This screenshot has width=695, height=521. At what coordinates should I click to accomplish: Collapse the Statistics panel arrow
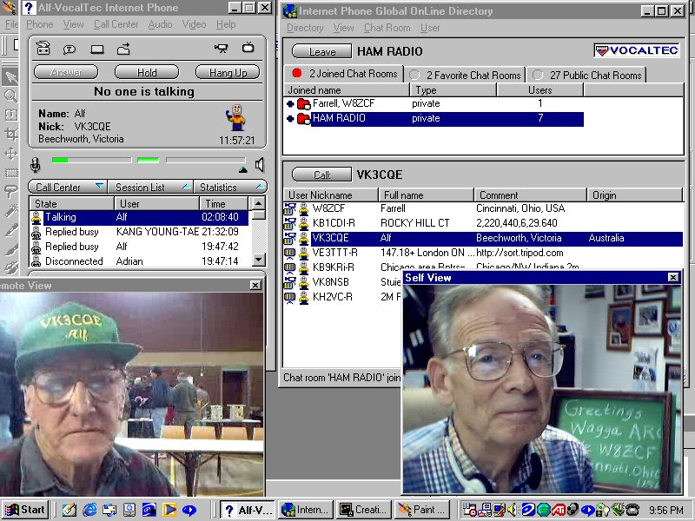260,186
